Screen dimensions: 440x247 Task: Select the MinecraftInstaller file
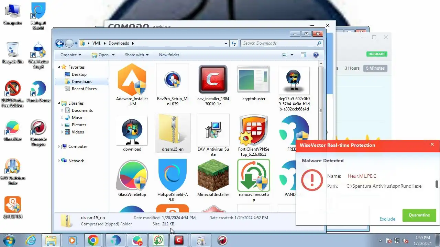click(x=213, y=178)
